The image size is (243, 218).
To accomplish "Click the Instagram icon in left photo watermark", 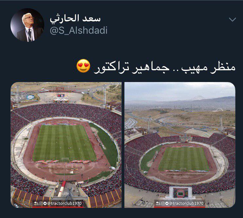I will pos(41,204).
